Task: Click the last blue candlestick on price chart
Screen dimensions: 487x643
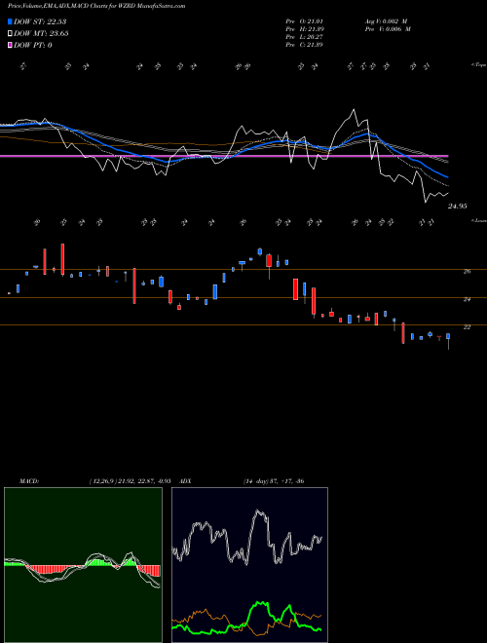Action: click(x=448, y=336)
